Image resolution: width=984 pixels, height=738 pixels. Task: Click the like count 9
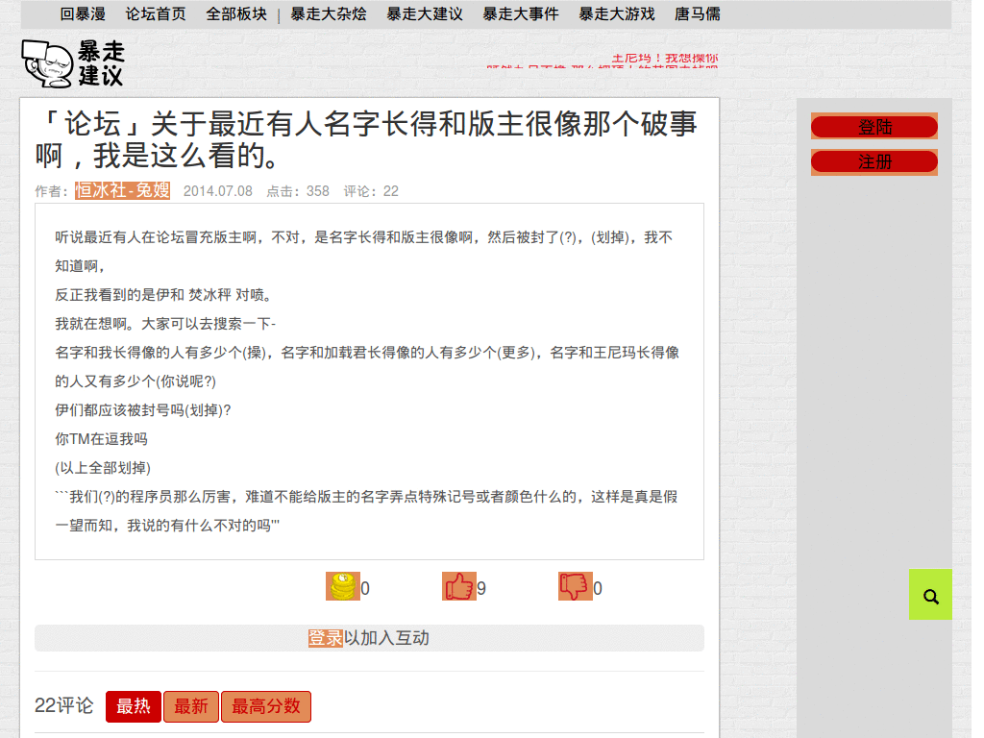481,588
